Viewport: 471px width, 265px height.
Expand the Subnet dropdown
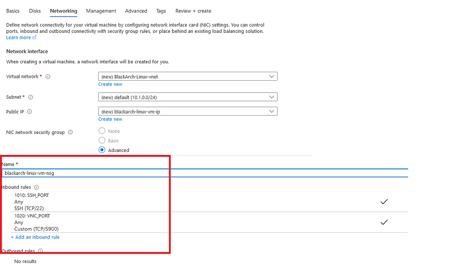click(188, 97)
